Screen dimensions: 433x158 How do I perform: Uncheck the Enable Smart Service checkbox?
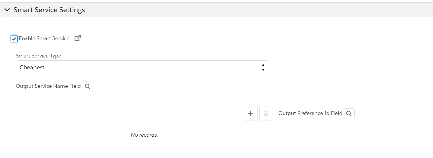click(14, 39)
